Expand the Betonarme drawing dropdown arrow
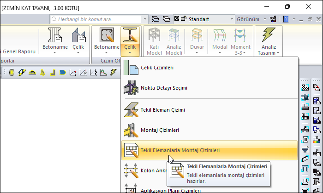Screen dimensions: 323x193 coord(106,53)
